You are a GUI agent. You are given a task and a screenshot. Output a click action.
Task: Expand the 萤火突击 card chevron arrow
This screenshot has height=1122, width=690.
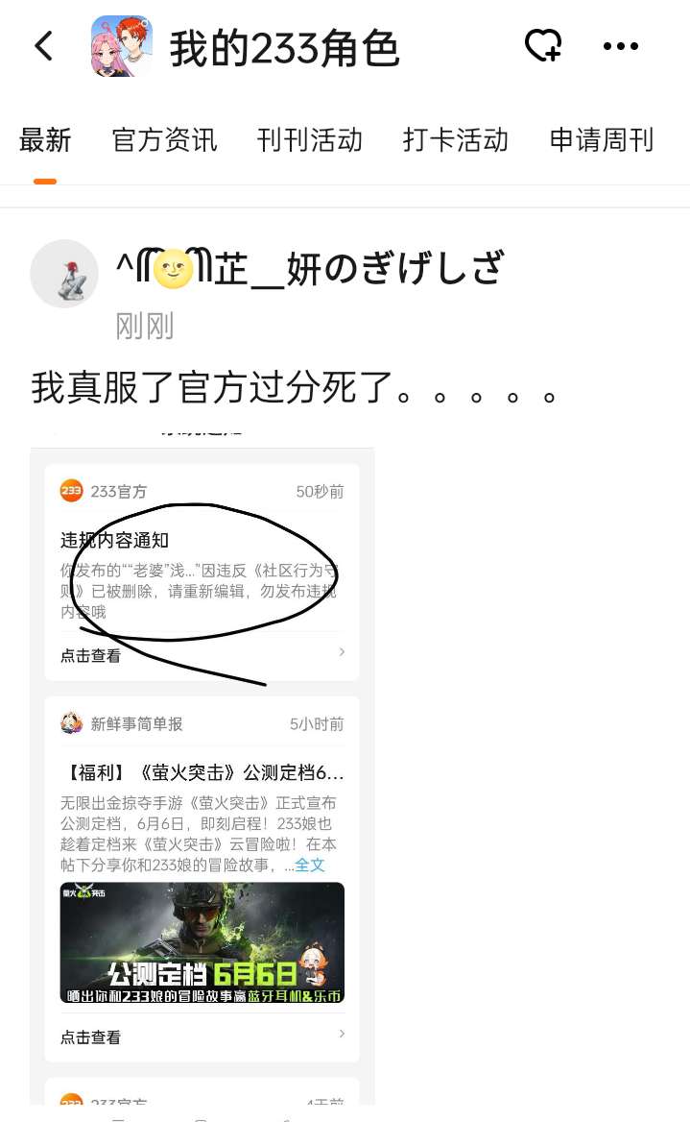[x=342, y=1034]
